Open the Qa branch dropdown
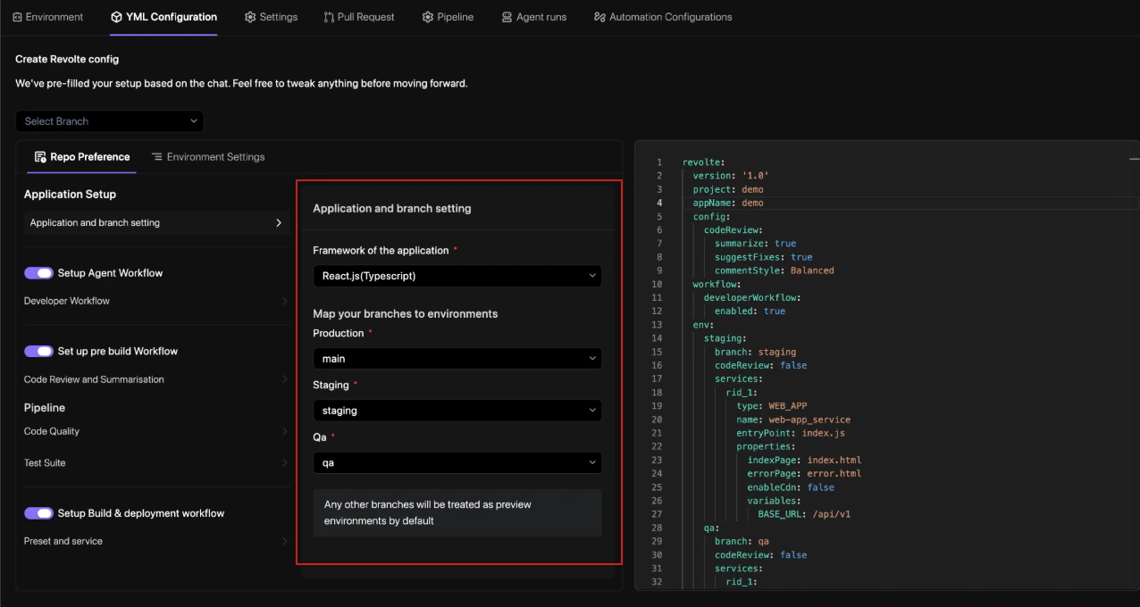Viewport: 1140px width, 607px height. point(457,462)
